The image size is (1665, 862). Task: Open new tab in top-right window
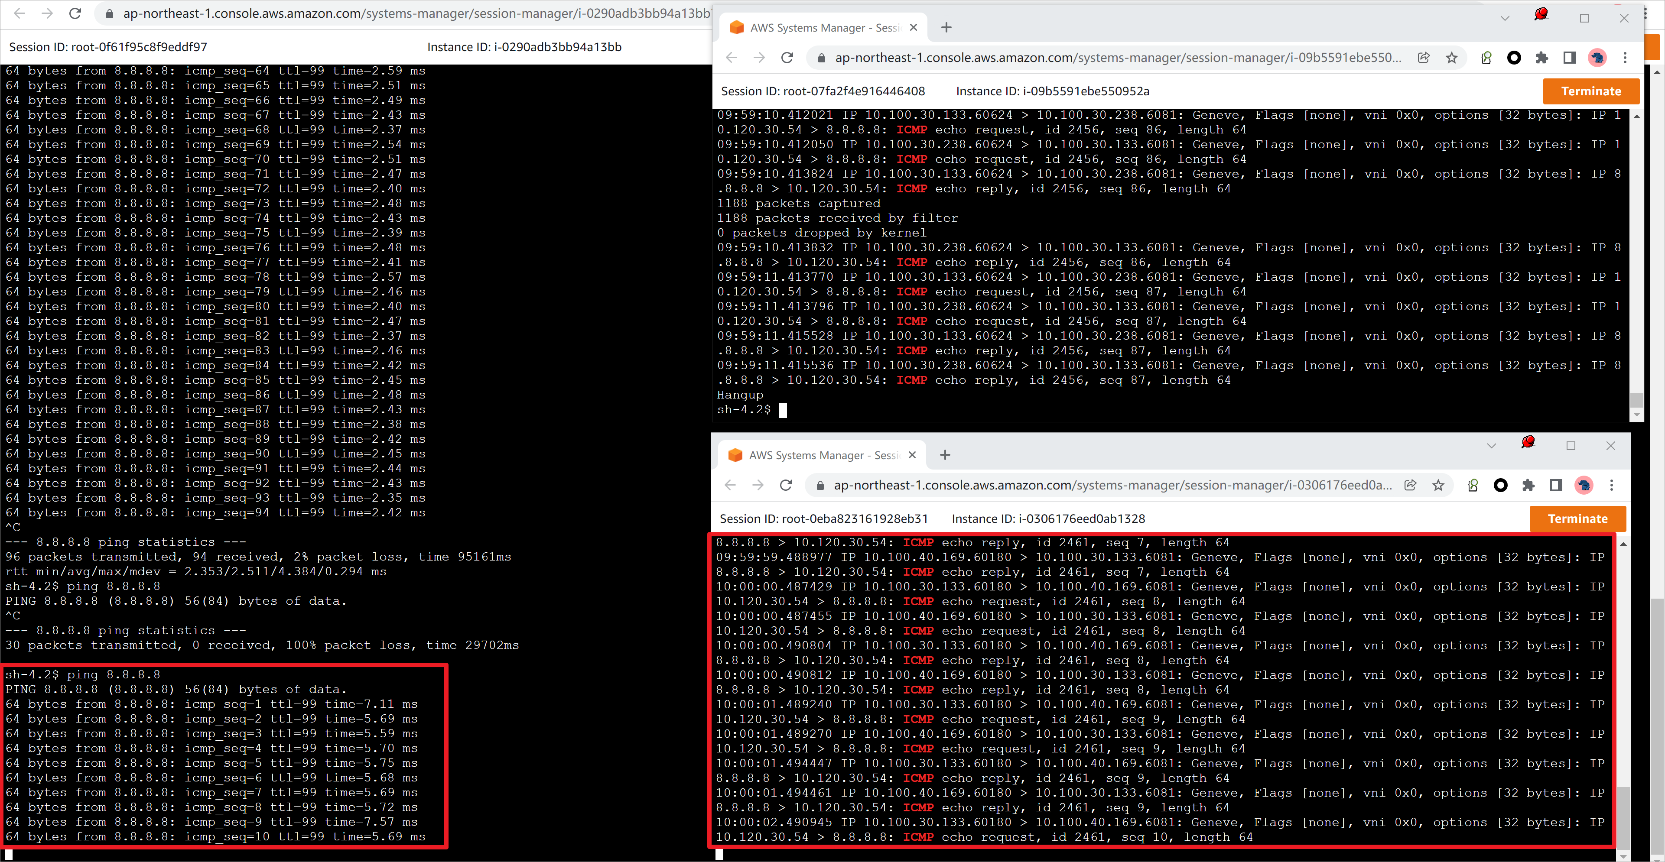click(946, 27)
